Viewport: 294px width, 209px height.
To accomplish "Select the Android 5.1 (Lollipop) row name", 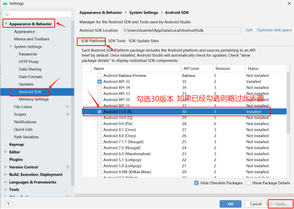I will pyautogui.click(x=122, y=160).
